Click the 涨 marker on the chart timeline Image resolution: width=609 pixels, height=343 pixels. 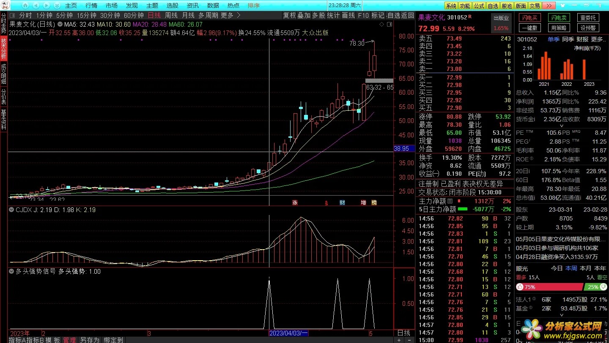pos(294,203)
